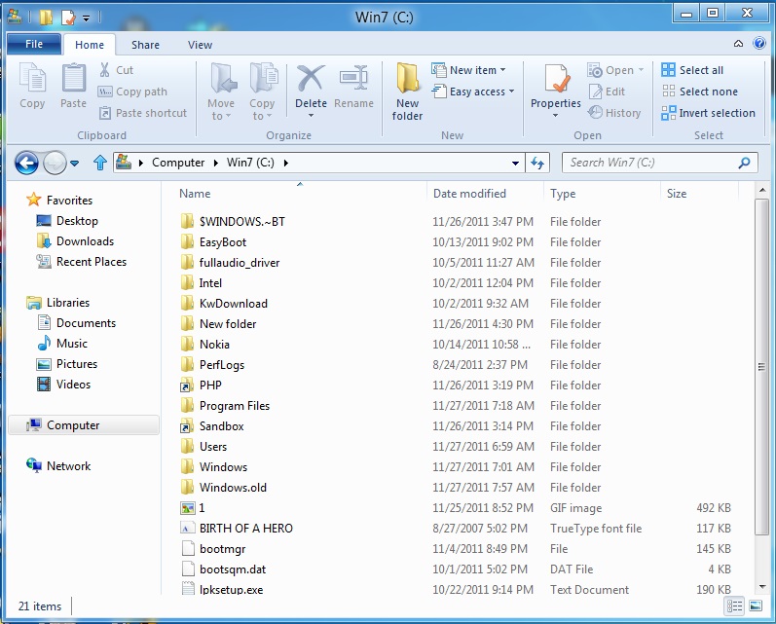Click the Back navigation arrow
Screen dimensions: 776x624
tap(26, 163)
